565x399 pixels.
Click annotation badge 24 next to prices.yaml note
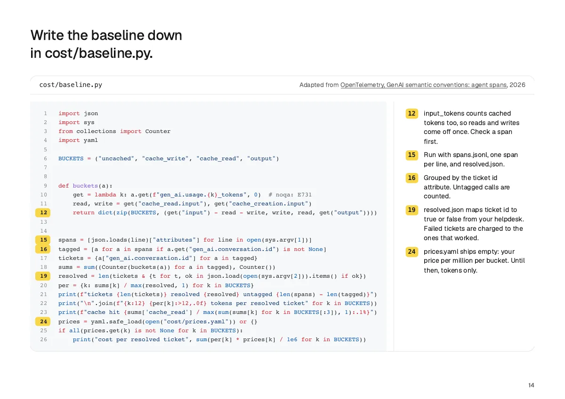[x=412, y=251]
